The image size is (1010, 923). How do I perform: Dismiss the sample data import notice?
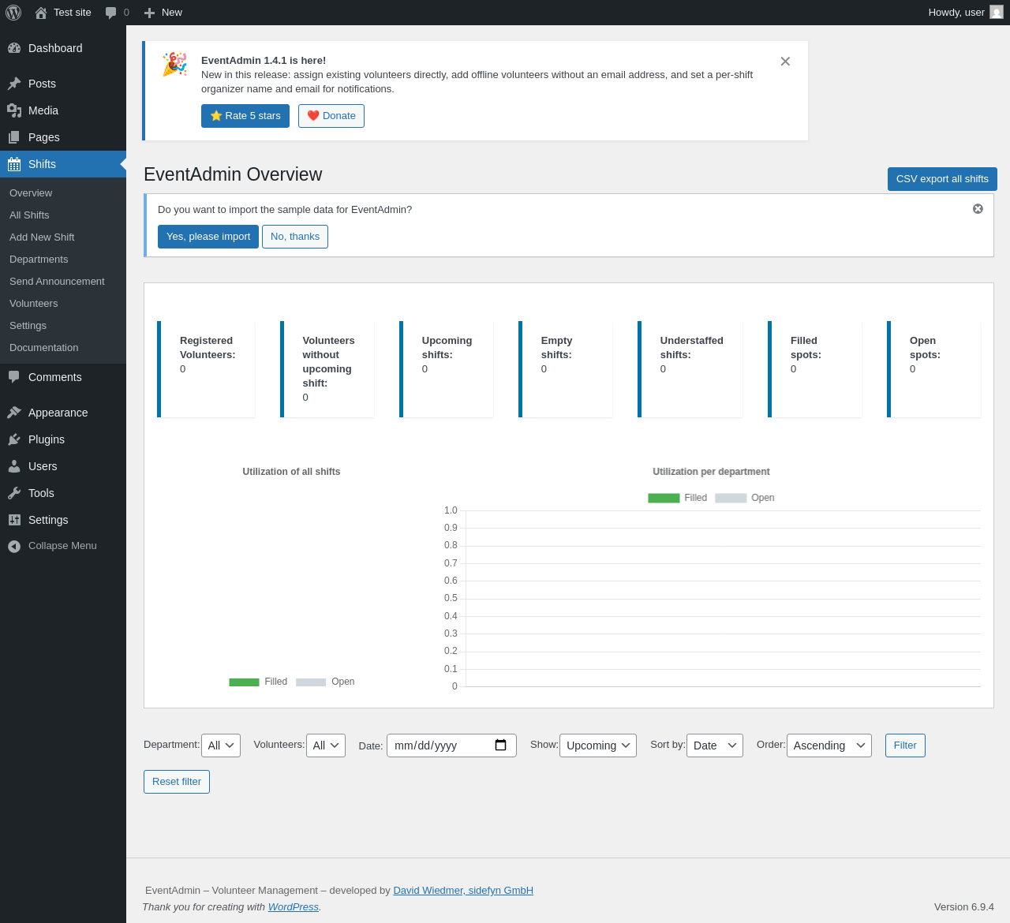coord(978,209)
